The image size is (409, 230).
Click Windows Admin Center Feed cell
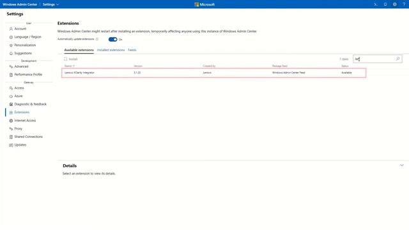click(x=288, y=73)
